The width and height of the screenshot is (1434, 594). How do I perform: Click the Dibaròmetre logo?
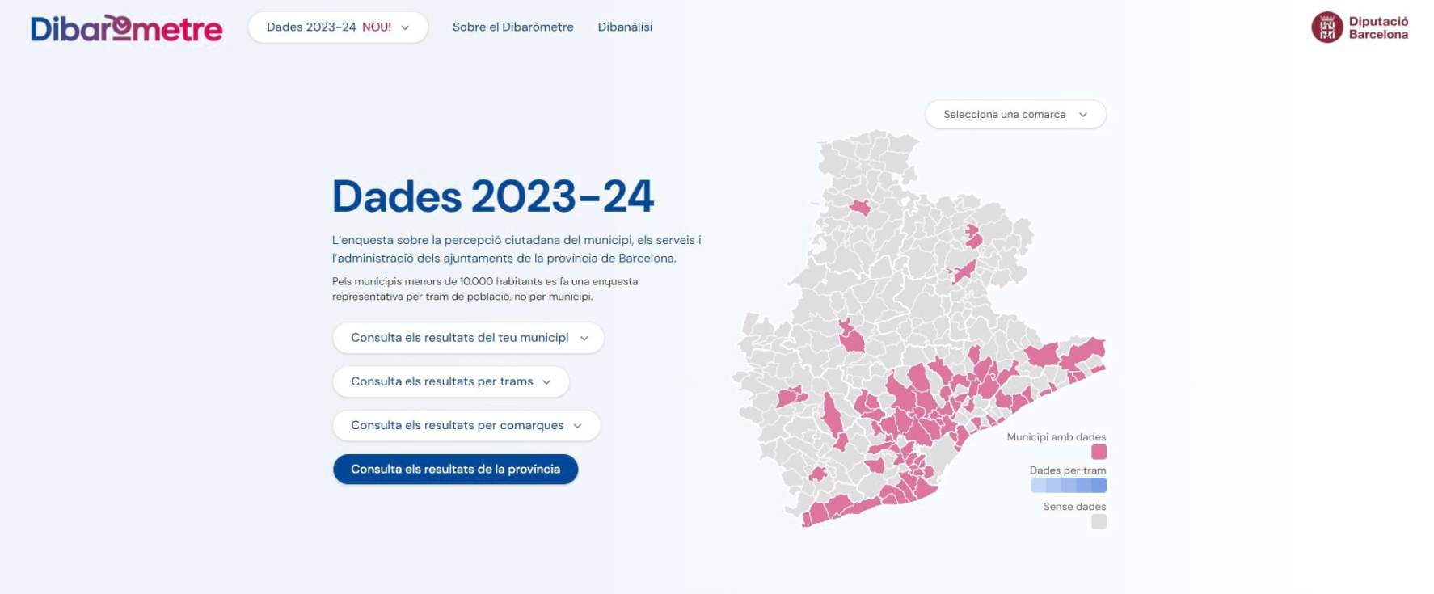tap(126, 28)
